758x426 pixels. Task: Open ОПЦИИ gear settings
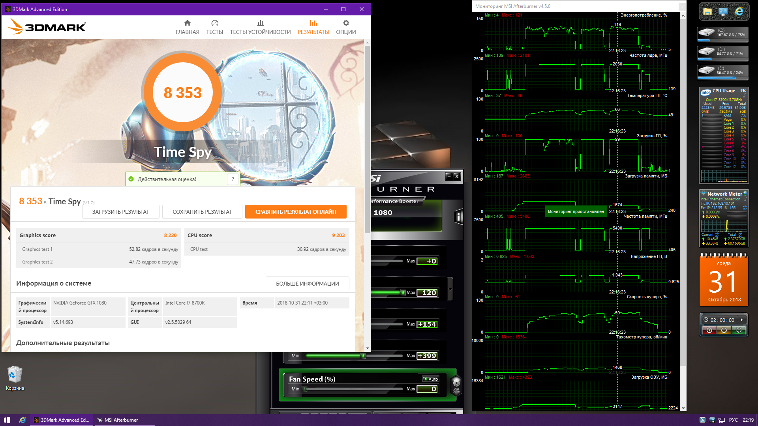click(x=346, y=23)
